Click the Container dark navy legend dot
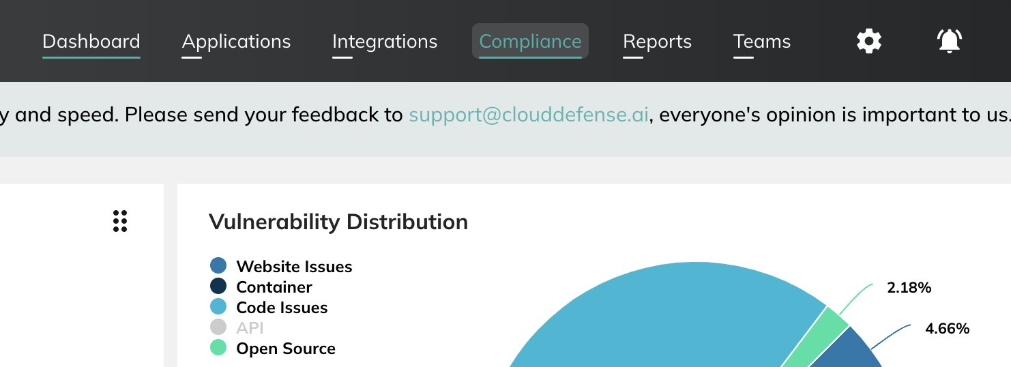 click(218, 286)
